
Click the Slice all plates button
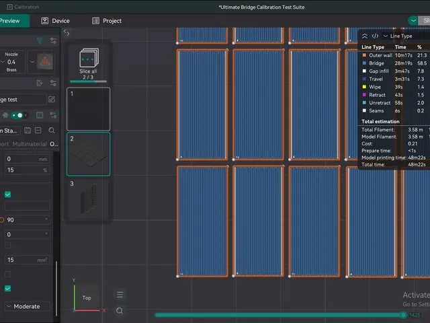tap(88, 64)
